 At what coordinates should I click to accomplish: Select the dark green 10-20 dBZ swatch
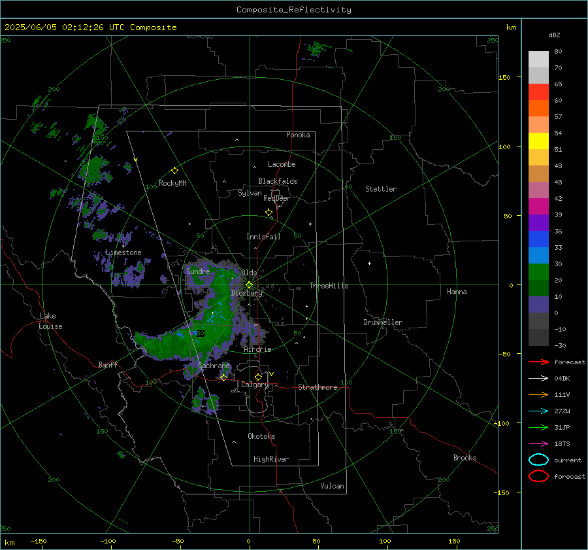pyautogui.click(x=538, y=288)
